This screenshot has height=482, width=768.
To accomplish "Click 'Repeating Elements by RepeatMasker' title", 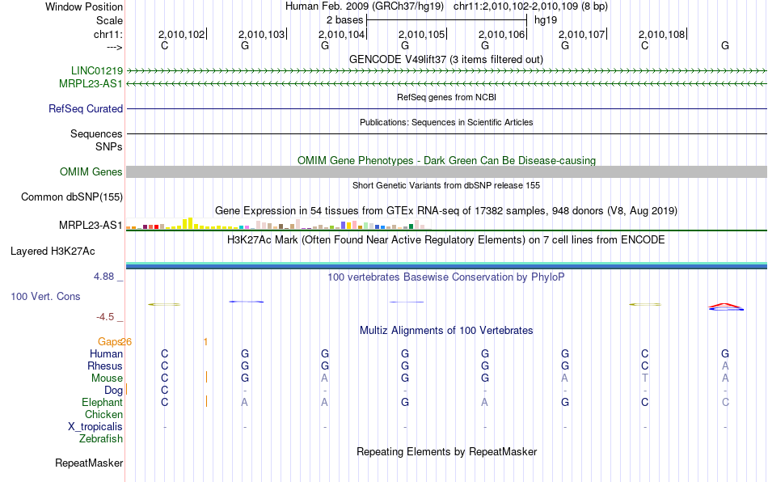I will point(447,451).
